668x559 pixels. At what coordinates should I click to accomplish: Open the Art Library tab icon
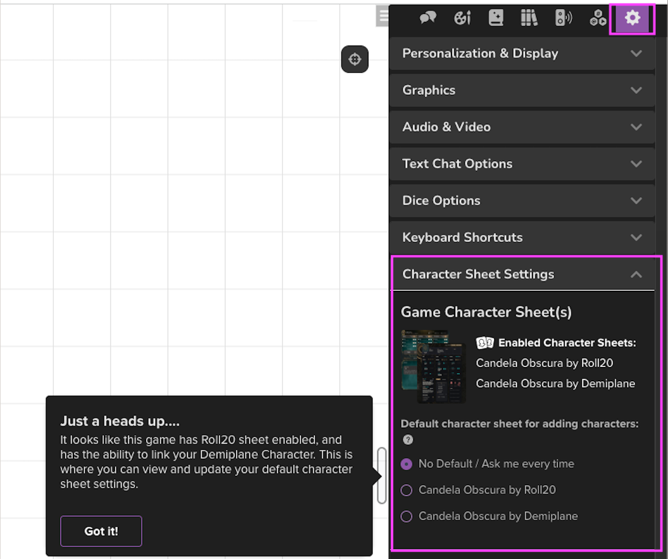point(462,18)
